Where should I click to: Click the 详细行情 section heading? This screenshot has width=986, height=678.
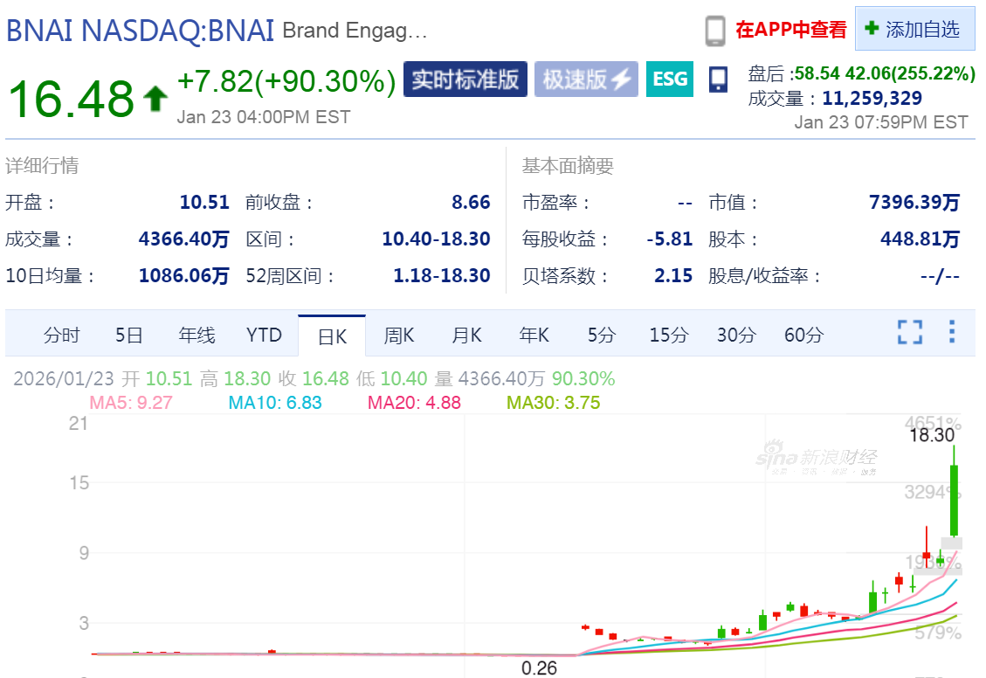pos(42,165)
